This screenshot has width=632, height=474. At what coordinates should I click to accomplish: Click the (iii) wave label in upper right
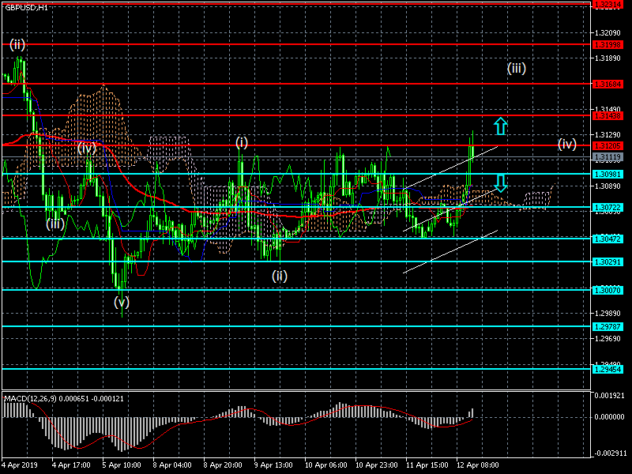pyautogui.click(x=516, y=68)
